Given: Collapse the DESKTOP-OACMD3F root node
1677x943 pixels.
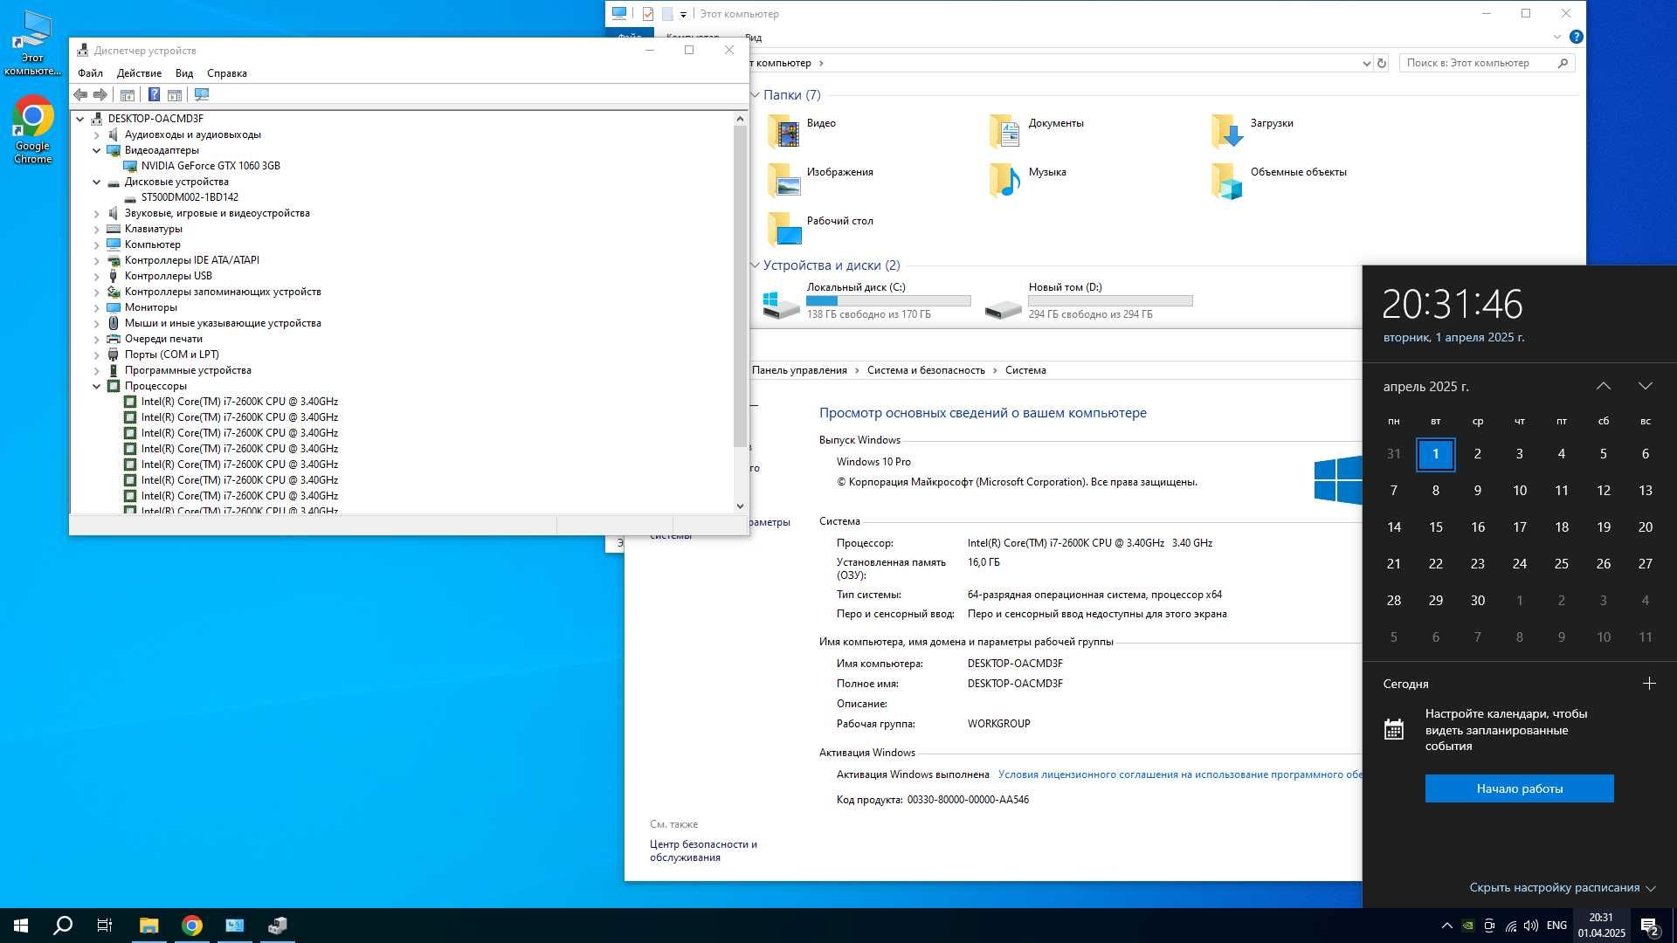Looking at the screenshot, I should click(80, 119).
